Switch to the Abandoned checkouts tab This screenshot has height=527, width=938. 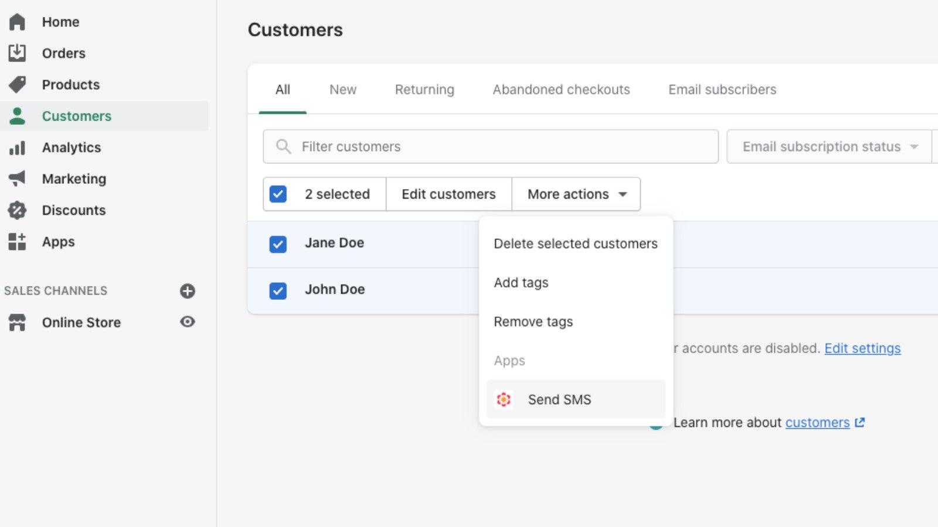click(x=560, y=89)
